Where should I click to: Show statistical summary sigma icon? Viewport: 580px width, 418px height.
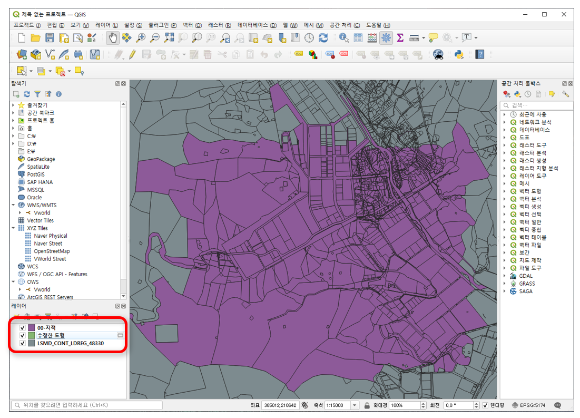tap(400, 38)
